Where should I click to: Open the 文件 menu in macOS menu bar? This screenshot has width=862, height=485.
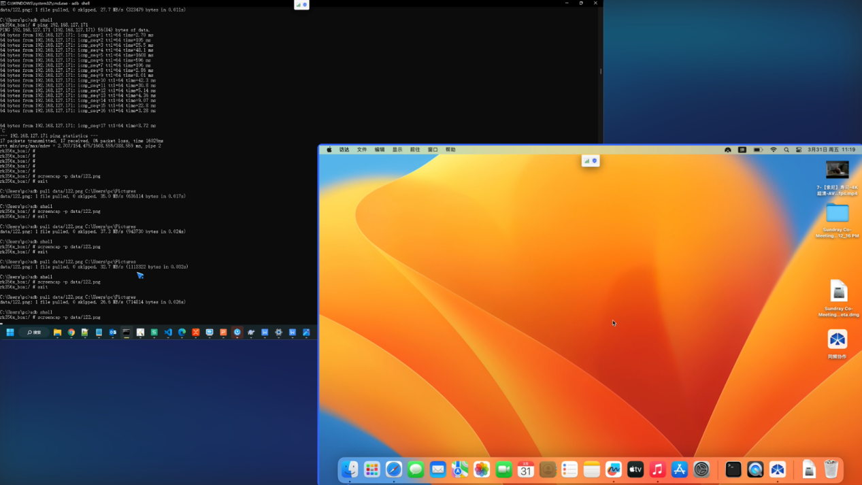pos(362,150)
